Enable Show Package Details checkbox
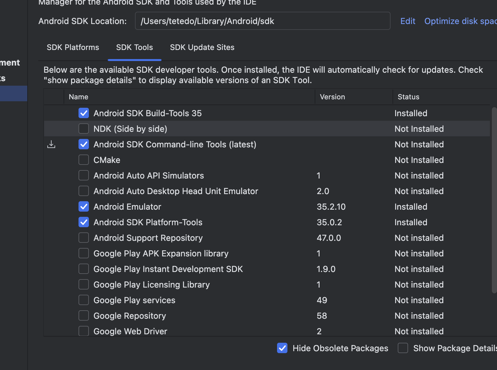Viewport: 497px width, 370px height. (403, 348)
